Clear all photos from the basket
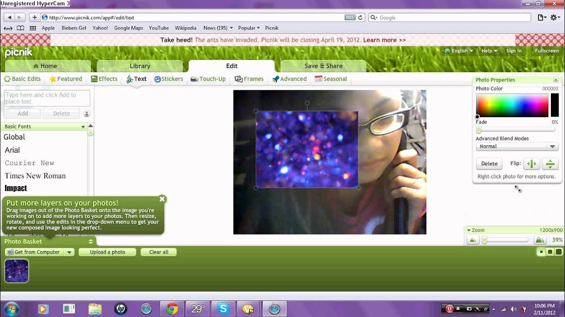565x317 pixels. (159, 252)
